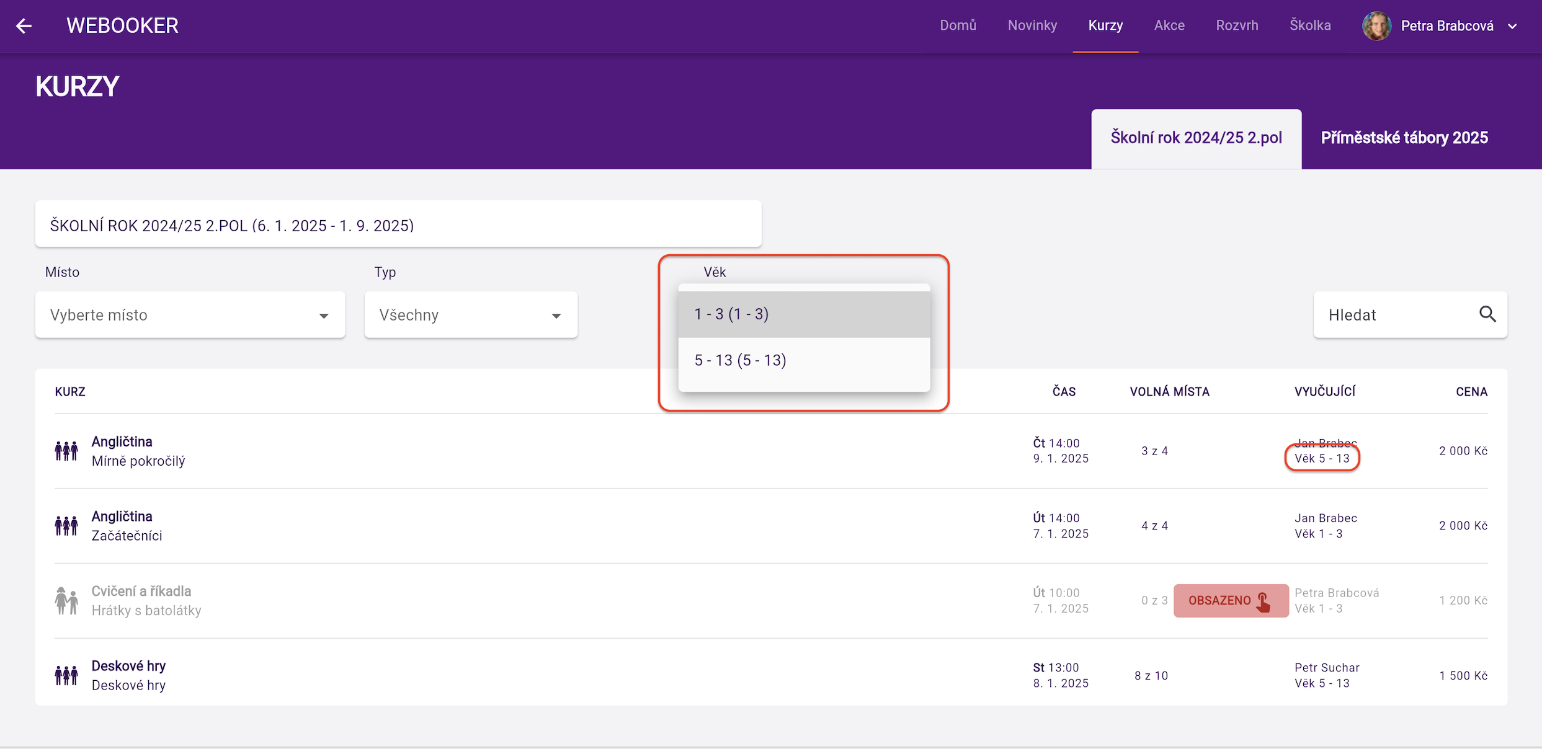Click group icon of Angličtina Začátečníci
This screenshot has height=749, width=1542.
point(66,526)
